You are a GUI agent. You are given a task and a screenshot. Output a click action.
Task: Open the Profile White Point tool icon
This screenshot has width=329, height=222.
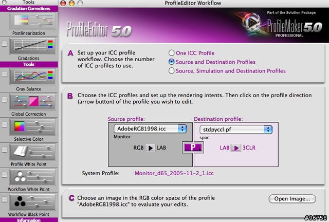pos(32,152)
